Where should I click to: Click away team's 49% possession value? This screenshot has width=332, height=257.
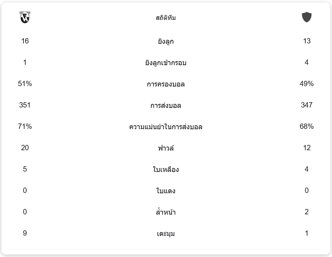pos(306,84)
